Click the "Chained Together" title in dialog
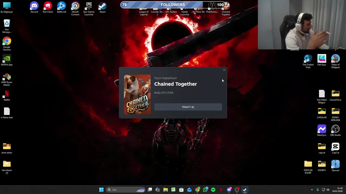This screenshot has width=346, height=194. [x=175, y=84]
